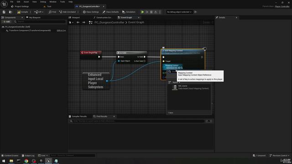Open the Edit menu
The height and width of the screenshot is (164, 292).
point(18,2)
